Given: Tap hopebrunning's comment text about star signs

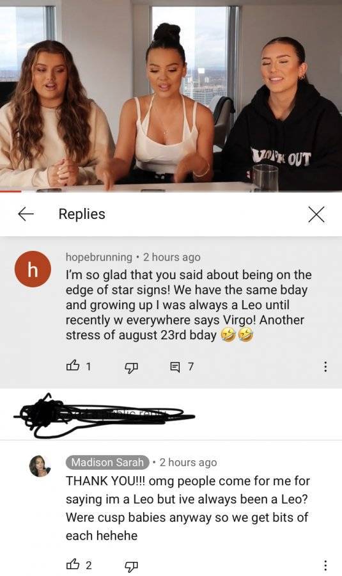Looking at the screenshot, I should 188,305.
